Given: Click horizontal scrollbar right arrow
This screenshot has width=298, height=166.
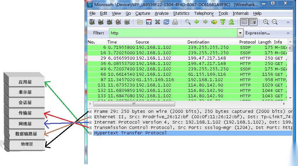Looking at the screenshot, I should click(x=284, y=104).
